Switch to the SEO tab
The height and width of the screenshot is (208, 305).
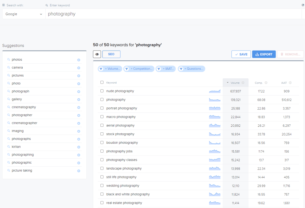pyautogui.click(x=111, y=54)
